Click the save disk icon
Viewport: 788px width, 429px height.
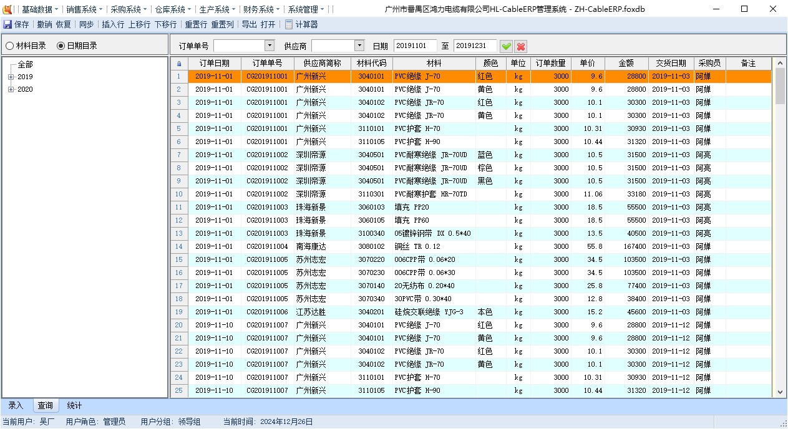pyautogui.click(x=7, y=24)
